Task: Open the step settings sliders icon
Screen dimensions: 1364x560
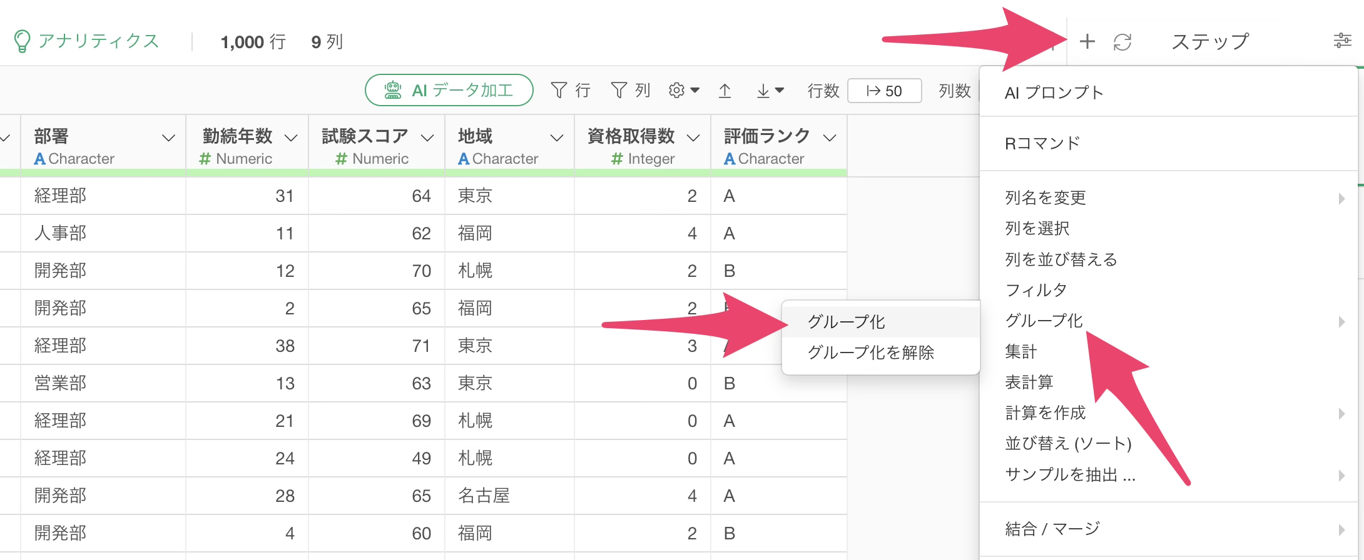Action: 1342,41
